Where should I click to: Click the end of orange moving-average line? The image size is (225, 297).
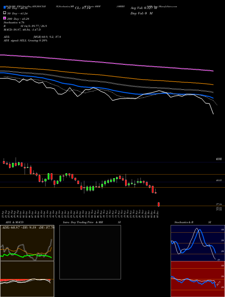(x=213, y=85)
